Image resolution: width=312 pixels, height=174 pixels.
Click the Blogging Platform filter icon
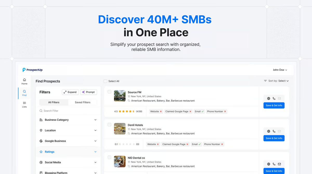point(41,173)
